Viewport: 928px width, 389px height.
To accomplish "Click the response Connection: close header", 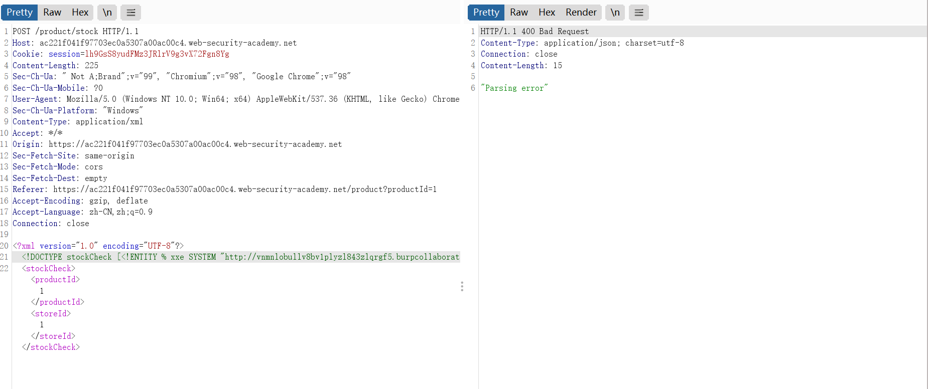I will 519,54.
